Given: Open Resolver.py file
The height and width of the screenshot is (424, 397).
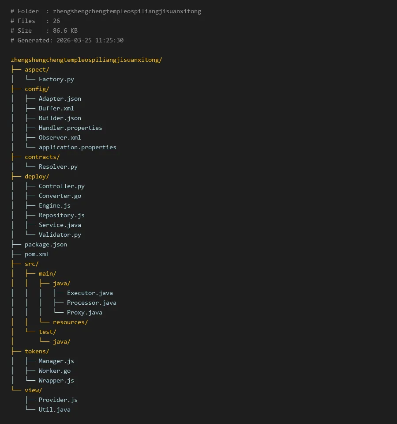Looking at the screenshot, I should click(x=58, y=167).
